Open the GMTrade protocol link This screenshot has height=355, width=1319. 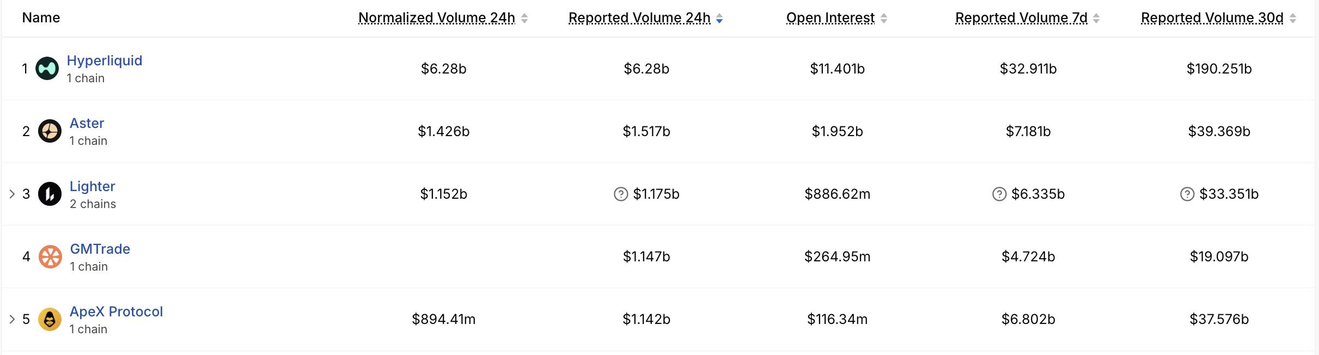(x=100, y=249)
